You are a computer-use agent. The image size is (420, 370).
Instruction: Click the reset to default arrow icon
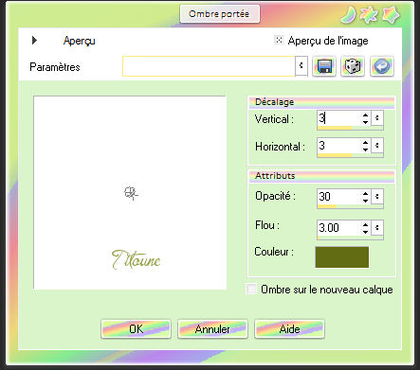382,66
